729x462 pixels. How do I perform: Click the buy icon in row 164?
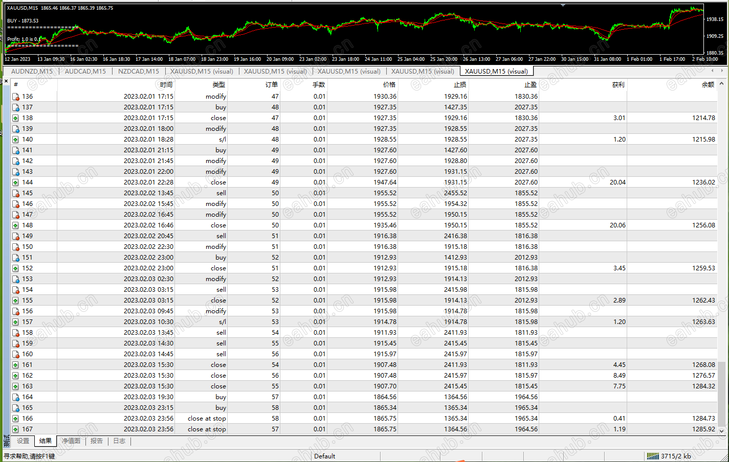coord(15,397)
